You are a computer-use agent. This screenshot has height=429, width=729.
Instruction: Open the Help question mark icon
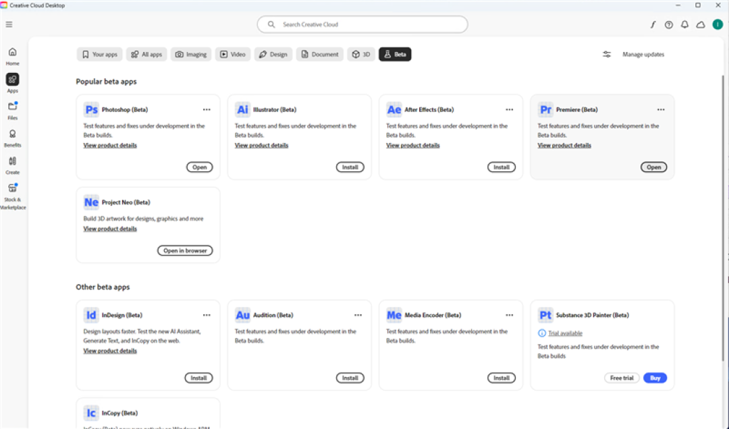coord(668,25)
